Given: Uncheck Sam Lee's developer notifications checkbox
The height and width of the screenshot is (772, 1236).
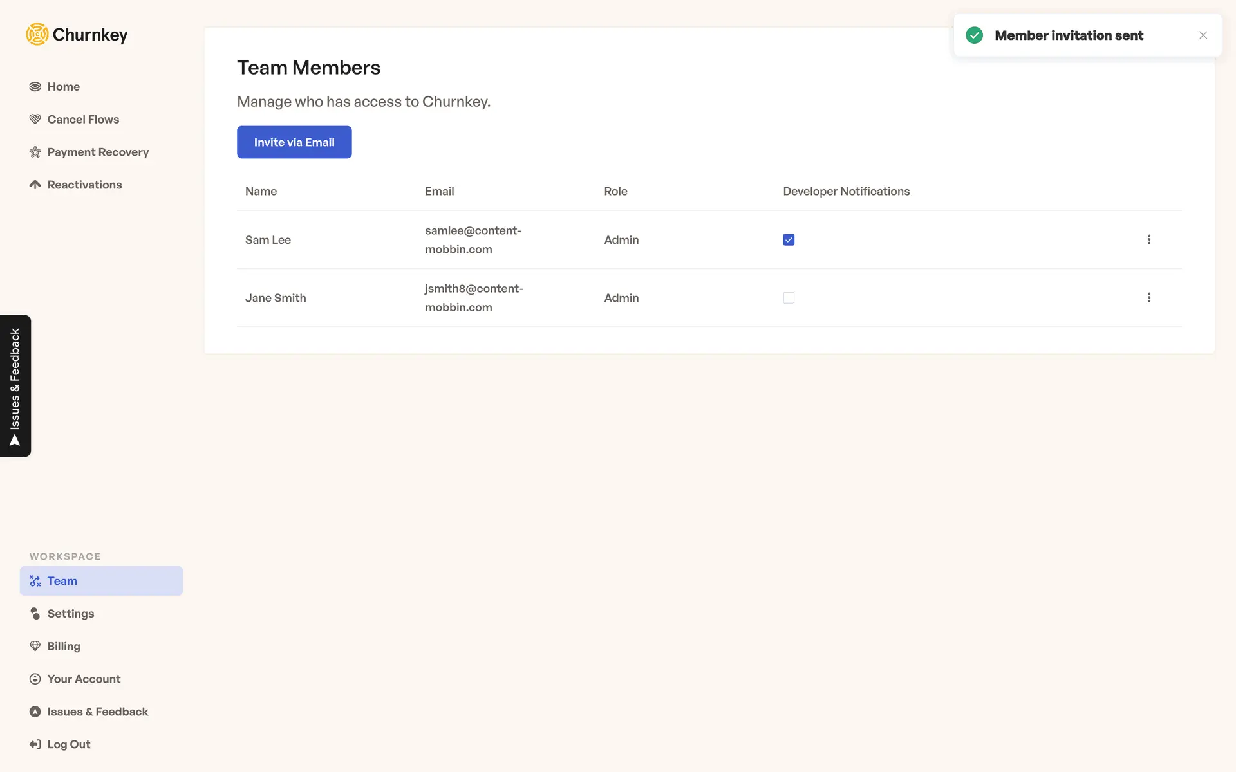Looking at the screenshot, I should pyautogui.click(x=789, y=240).
